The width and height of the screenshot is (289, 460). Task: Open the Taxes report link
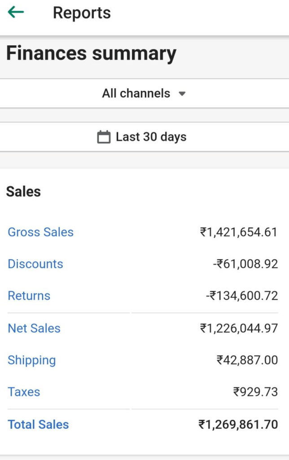click(x=24, y=392)
